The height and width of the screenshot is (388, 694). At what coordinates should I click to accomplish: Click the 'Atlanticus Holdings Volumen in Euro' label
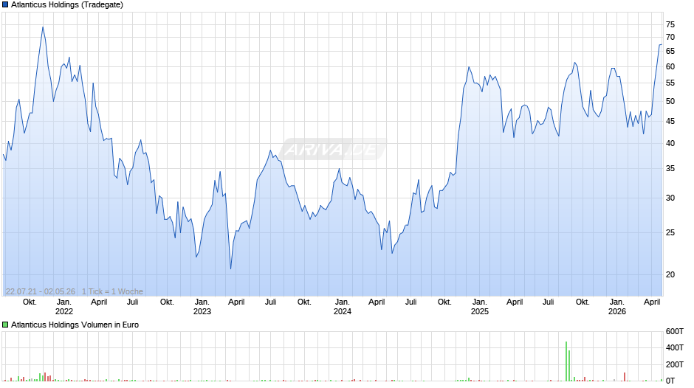click(x=75, y=325)
